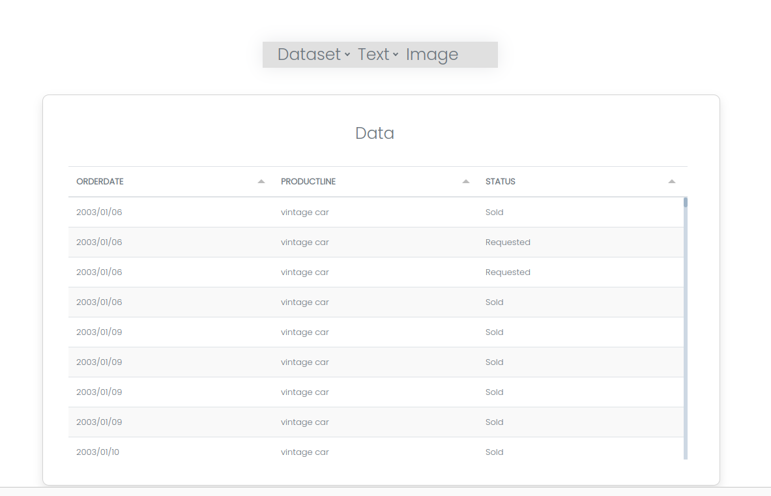Click the sort arrow in ORDERDATE column

261,181
